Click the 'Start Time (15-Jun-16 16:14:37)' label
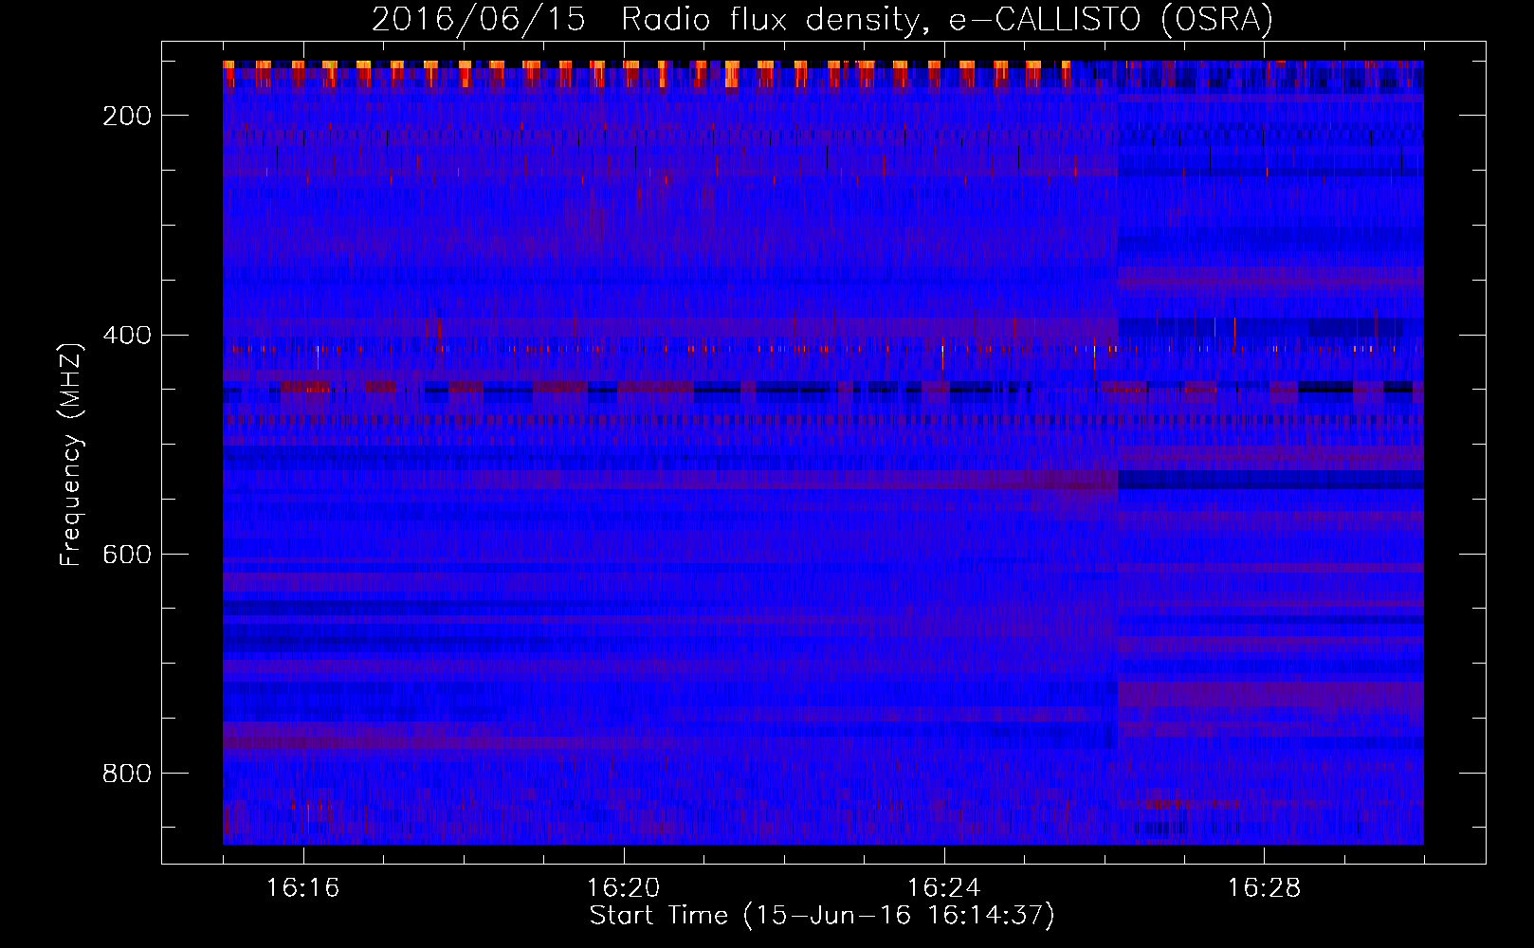The width and height of the screenshot is (1534, 948). [x=822, y=916]
